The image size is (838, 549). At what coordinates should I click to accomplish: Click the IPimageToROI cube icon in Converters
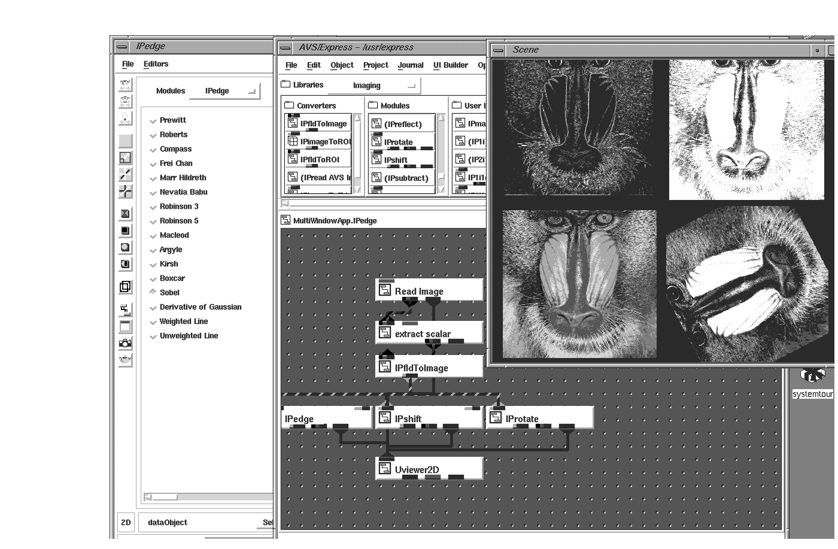(x=293, y=141)
